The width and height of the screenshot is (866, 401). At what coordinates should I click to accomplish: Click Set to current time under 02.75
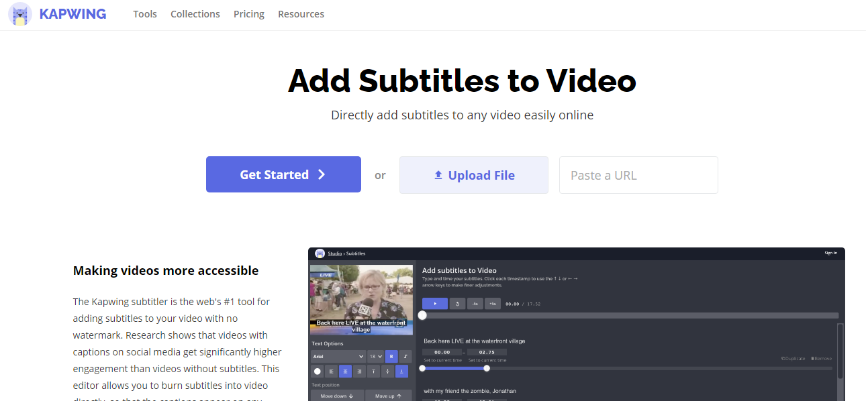pyautogui.click(x=487, y=360)
